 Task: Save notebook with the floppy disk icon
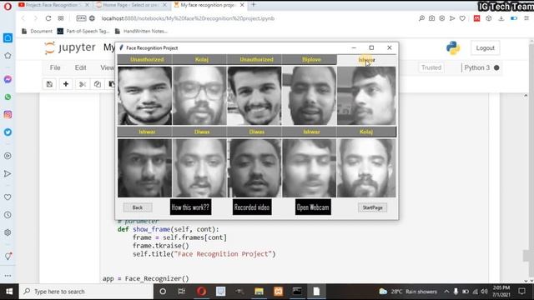coord(49,84)
